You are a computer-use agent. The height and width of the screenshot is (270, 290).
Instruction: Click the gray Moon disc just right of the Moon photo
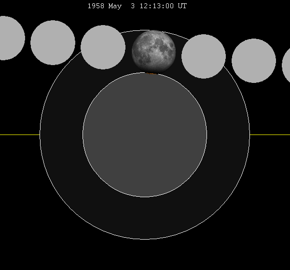click(204, 56)
